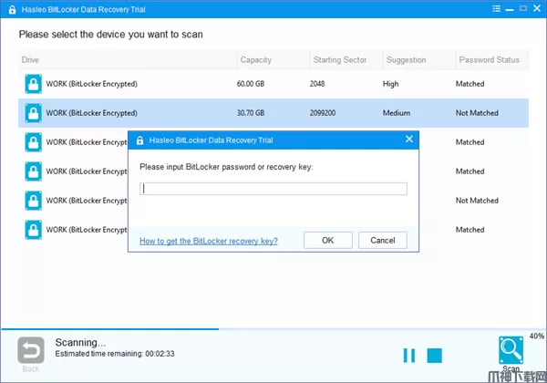The width and height of the screenshot is (547, 383).
Task: Close the password dialog with the X
Action: pyautogui.click(x=408, y=140)
